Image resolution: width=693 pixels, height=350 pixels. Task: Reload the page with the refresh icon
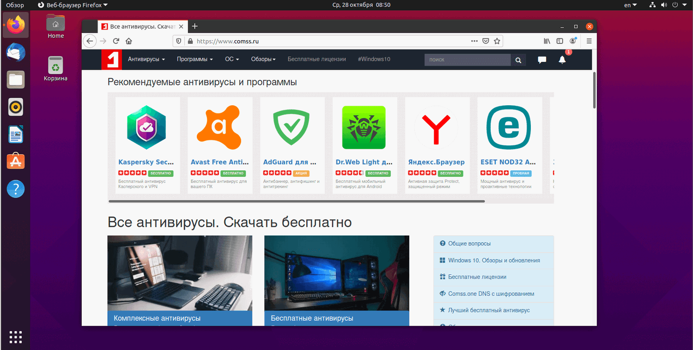click(116, 41)
